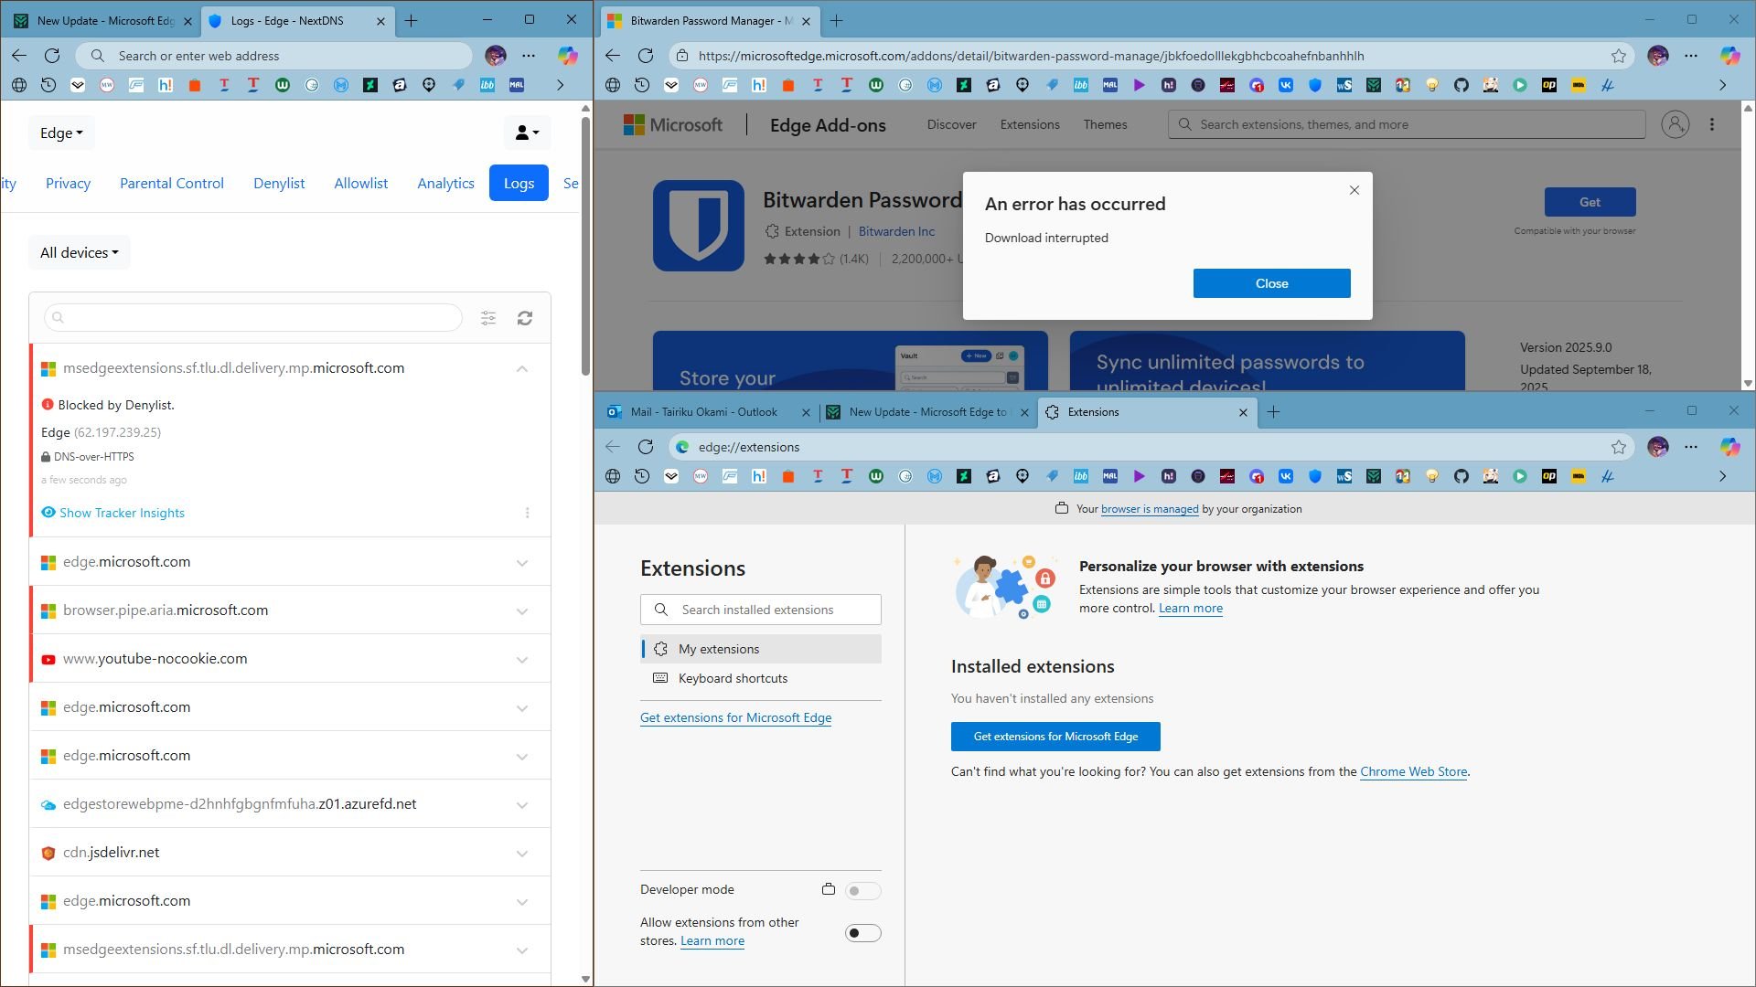
Task: Click the Get button for Bitwarden
Action: click(1590, 202)
